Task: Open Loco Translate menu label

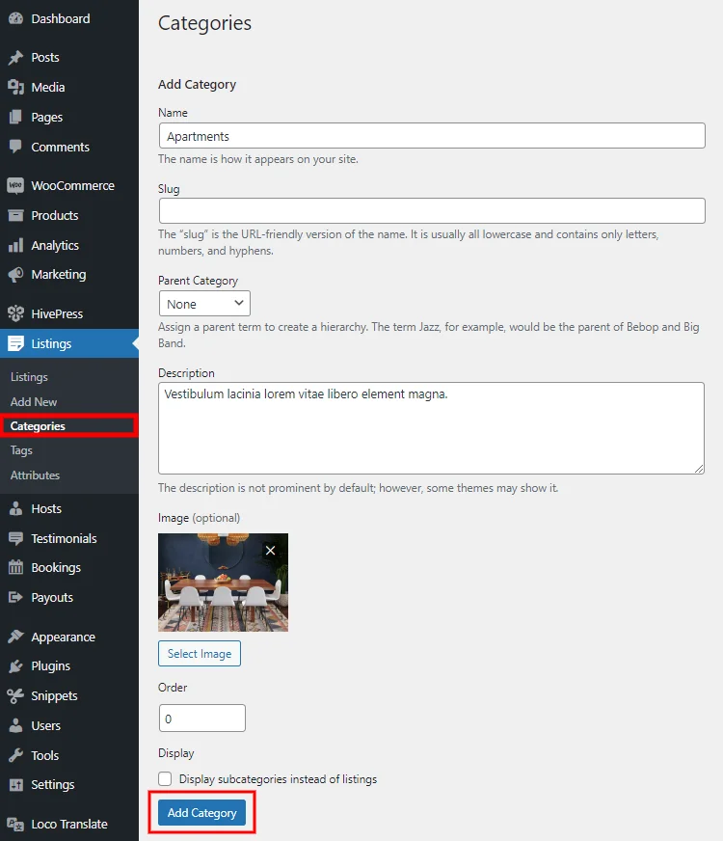Action: pos(69,825)
